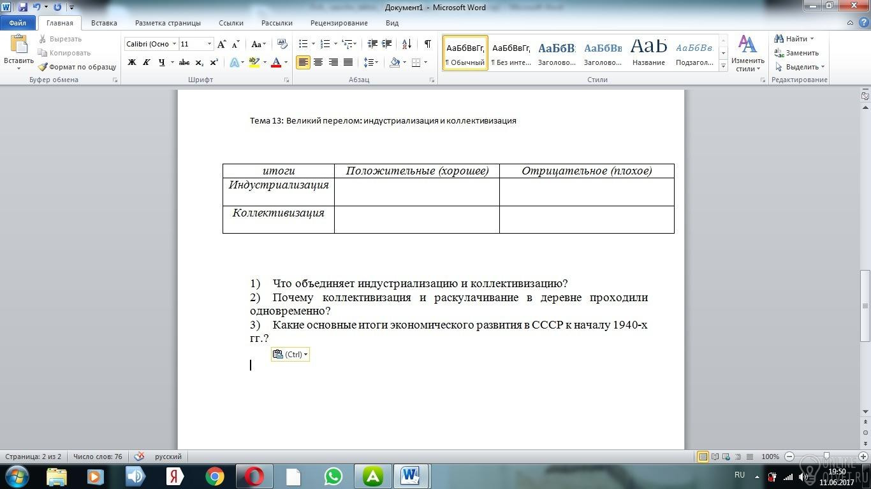Toggle strikethrough (abc) formatting
The image size is (871, 489).
coord(184,62)
